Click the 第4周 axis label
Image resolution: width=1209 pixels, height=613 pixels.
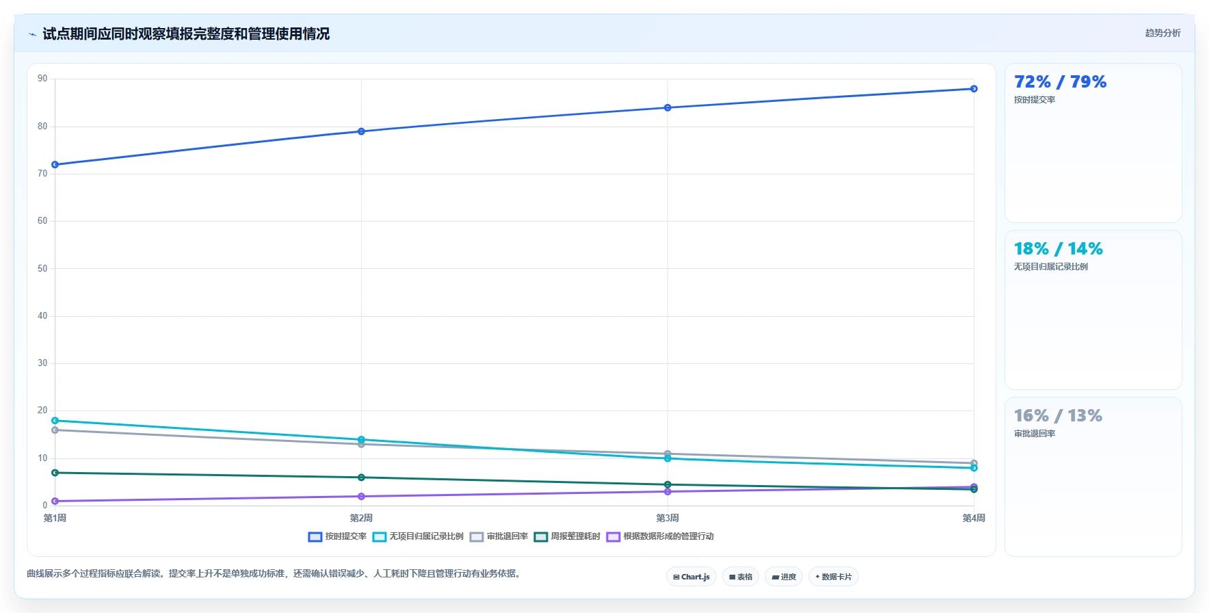[974, 518]
